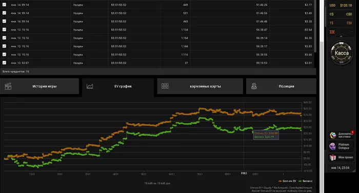Click the $3.49 result cell
The height and width of the screenshot is (193, 359).
coord(308,13)
